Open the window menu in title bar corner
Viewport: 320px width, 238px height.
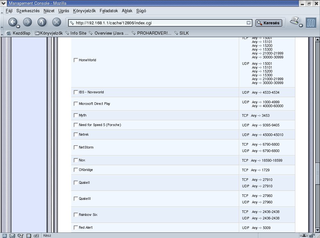point(4,3)
